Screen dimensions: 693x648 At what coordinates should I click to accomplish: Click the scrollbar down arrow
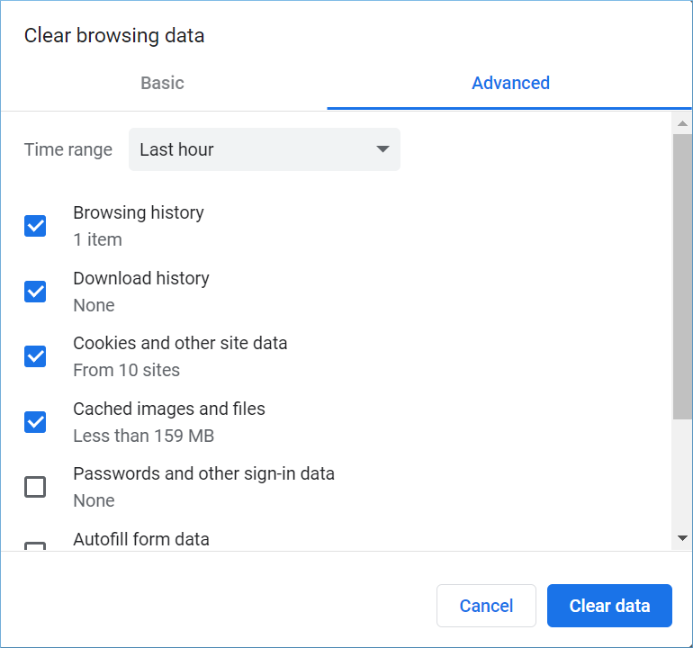(x=683, y=538)
